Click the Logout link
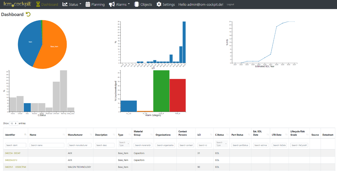 (230, 4)
